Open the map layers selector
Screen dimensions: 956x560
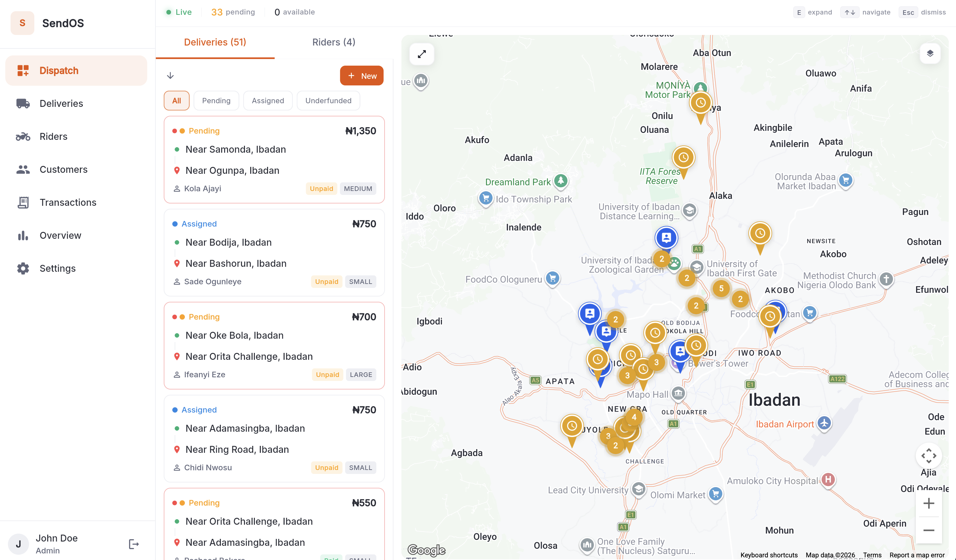[x=930, y=53]
